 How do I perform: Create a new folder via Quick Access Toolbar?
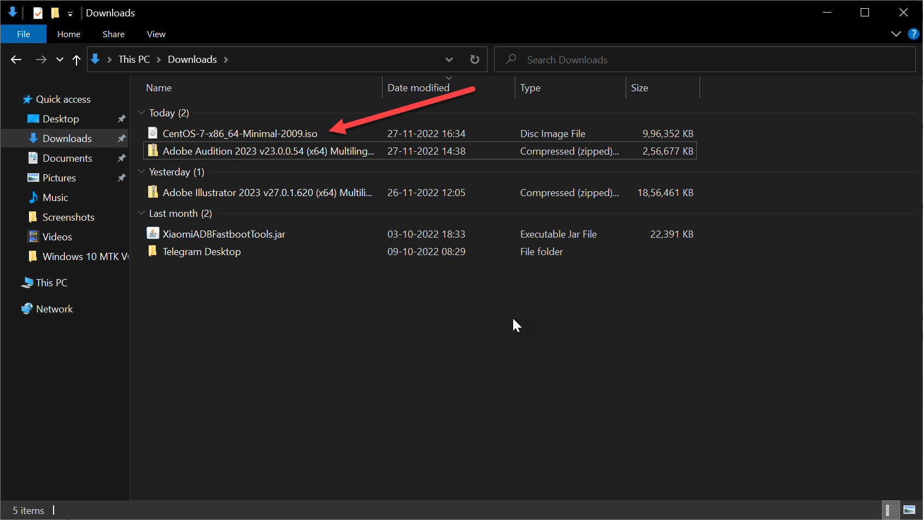pos(55,13)
